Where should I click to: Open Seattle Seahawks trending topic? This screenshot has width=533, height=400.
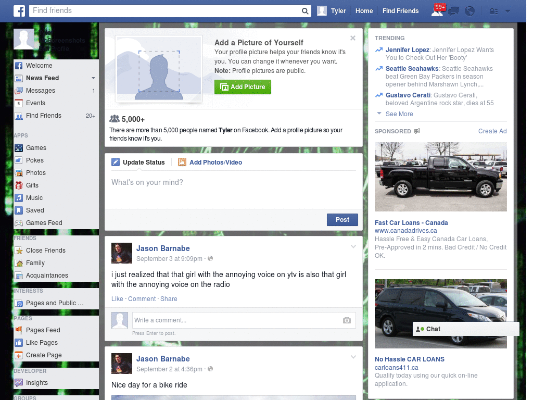click(x=412, y=69)
